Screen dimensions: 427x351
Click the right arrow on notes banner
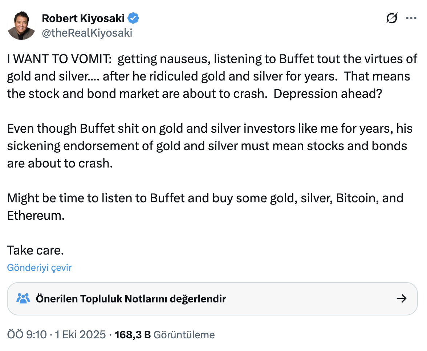[x=401, y=299]
